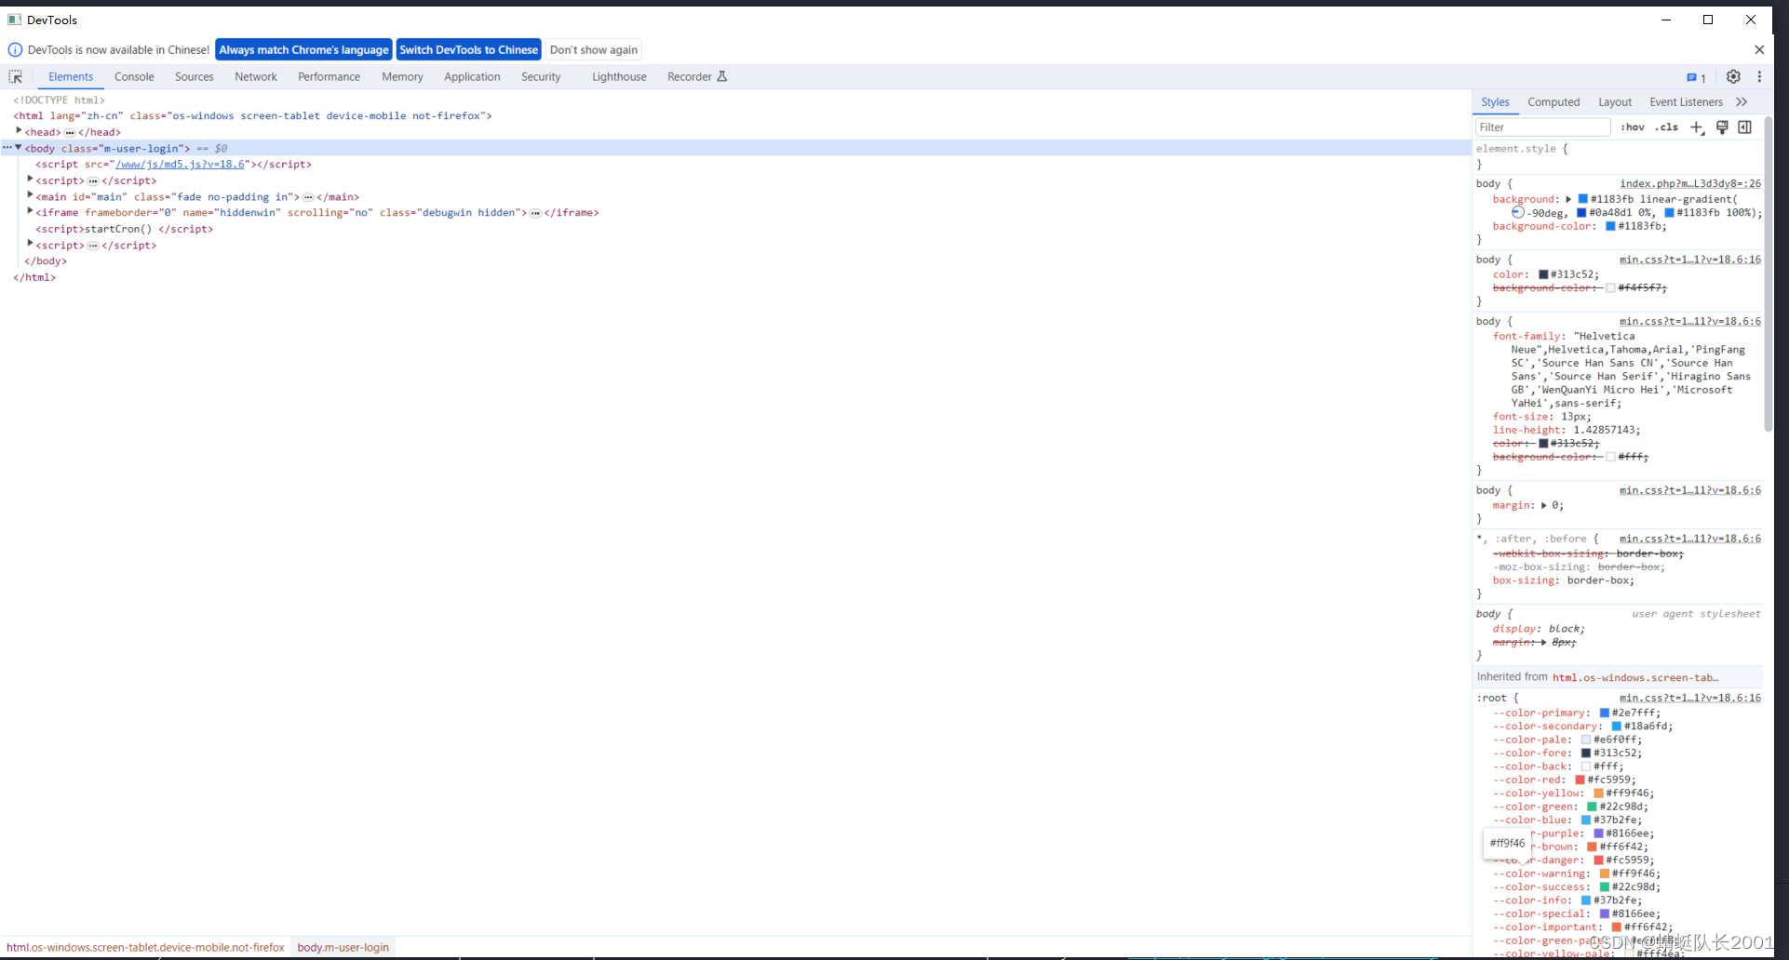This screenshot has width=1789, height=960.
Task: Expand the background shorthand property triangle
Action: (1568, 199)
